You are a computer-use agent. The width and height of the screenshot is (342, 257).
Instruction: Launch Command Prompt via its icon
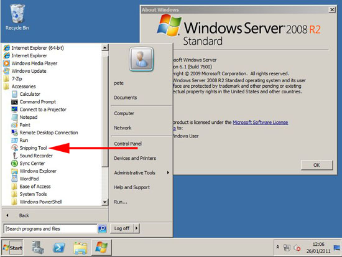[15, 102]
